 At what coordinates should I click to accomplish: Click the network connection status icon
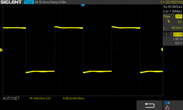point(167,107)
